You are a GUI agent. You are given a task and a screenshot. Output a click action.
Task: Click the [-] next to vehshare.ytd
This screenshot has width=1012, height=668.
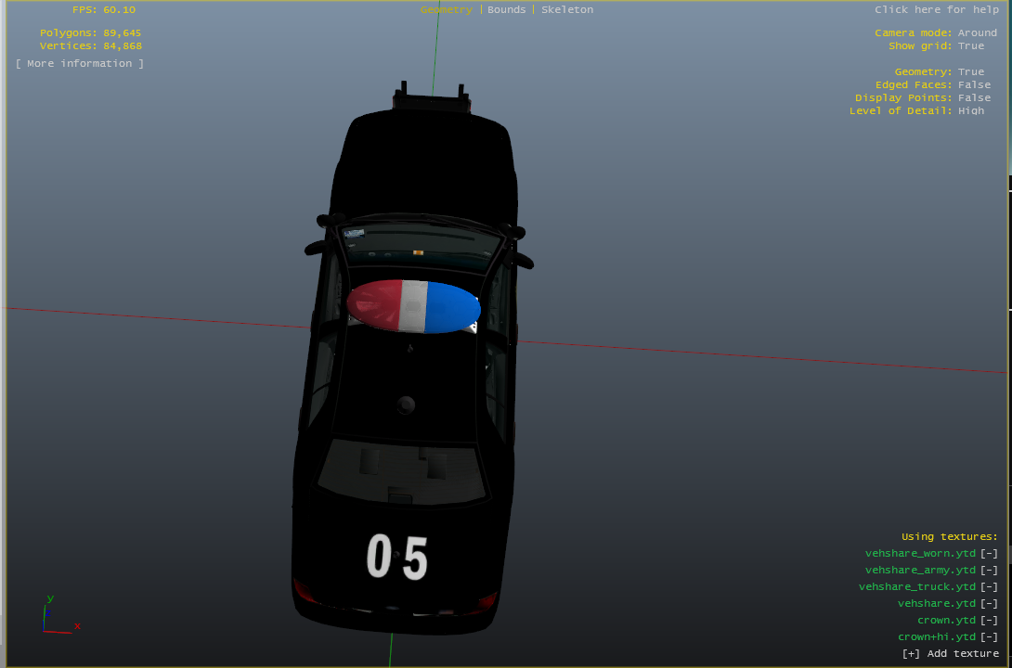[989, 604]
